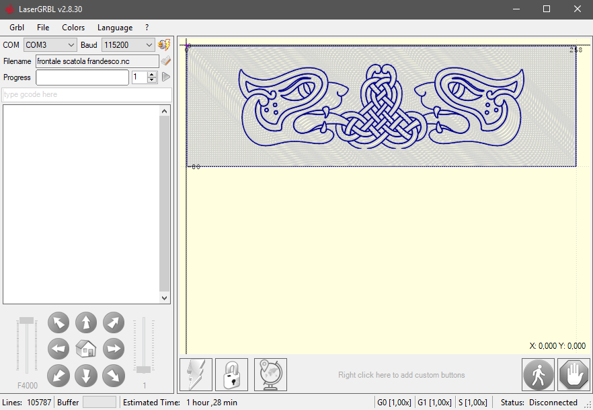Expand the Baud rate dropdown
Viewport: 593px width, 410px height.
[x=128, y=45]
